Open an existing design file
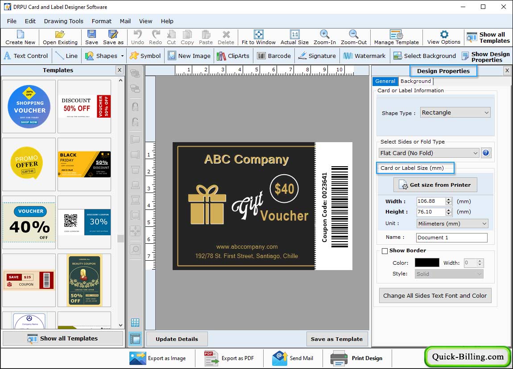The image size is (513, 369). [x=60, y=37]
